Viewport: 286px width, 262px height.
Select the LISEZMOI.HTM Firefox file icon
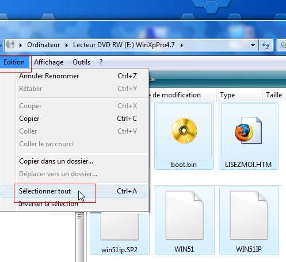click(249, 136)
